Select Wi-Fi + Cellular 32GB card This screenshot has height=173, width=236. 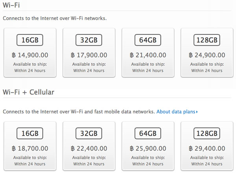tap(89, 146)
